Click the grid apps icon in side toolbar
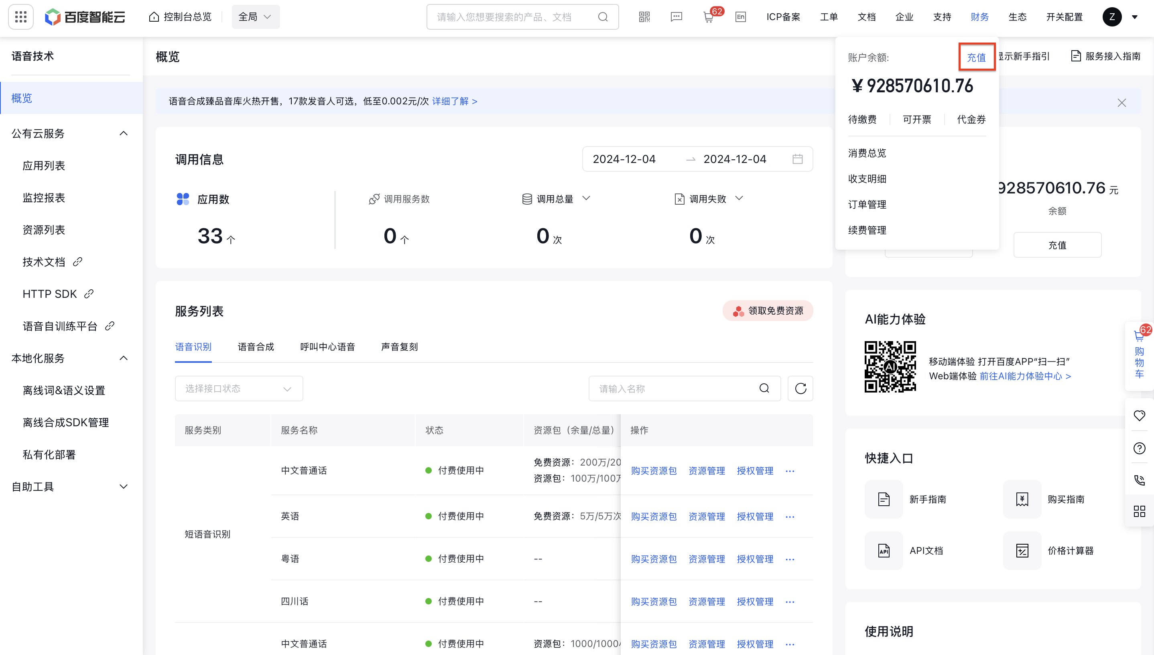This screenshot has height=655, width=1154. (1139, 511)
